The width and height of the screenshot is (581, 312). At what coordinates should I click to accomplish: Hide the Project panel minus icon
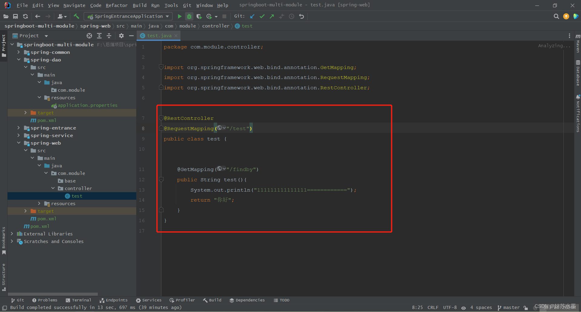[x=131, y=36]
